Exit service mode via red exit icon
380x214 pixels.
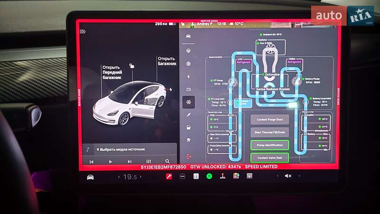189,156
